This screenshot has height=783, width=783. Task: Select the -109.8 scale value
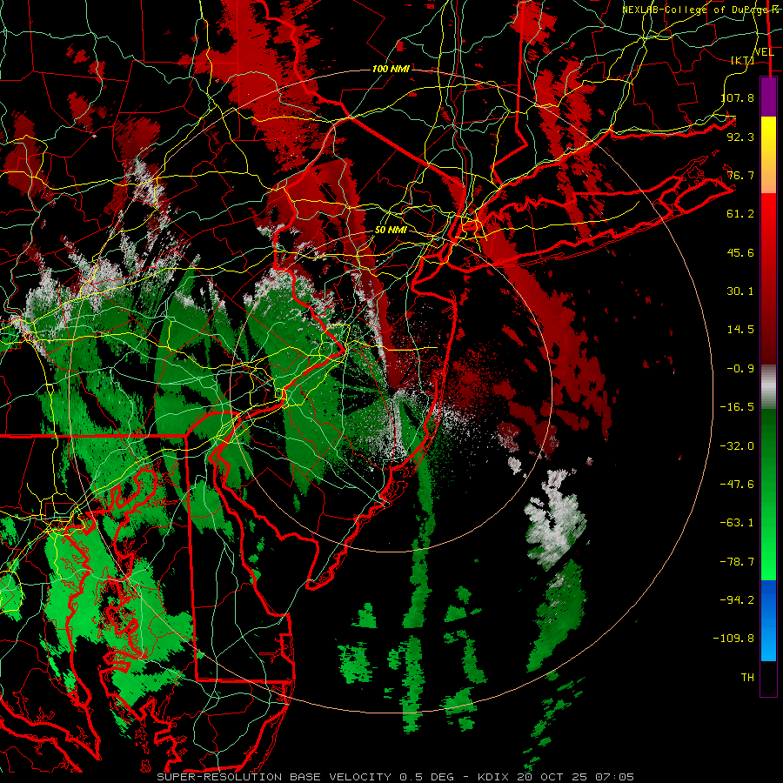pos(733,639)
